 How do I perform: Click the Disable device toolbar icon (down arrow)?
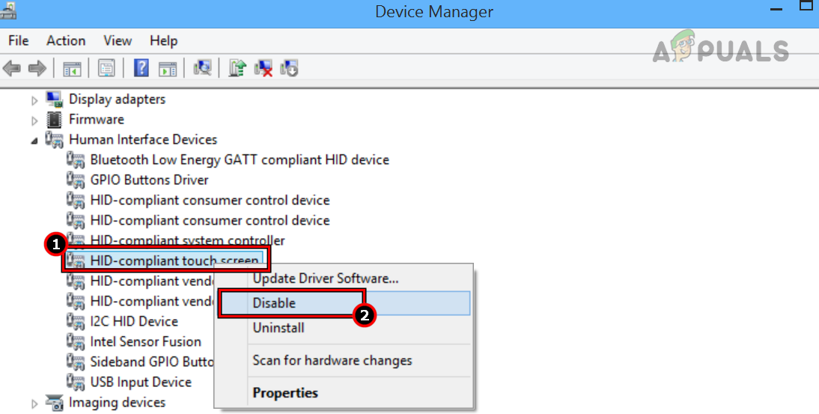coord(289,69)
